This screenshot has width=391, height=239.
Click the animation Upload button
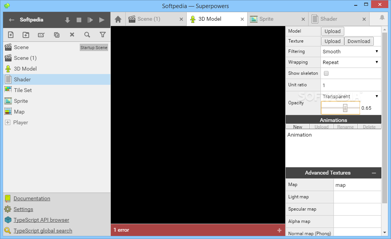(x=322, y=127)
